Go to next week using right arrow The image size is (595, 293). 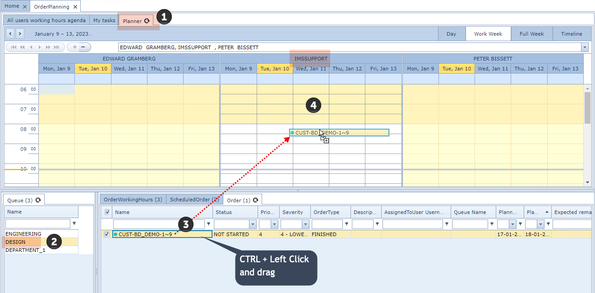tap(20, 33)
